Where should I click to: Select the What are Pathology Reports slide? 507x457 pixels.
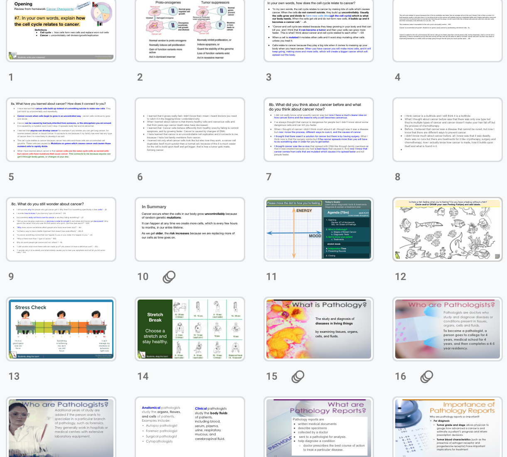(x=319, y=427)
